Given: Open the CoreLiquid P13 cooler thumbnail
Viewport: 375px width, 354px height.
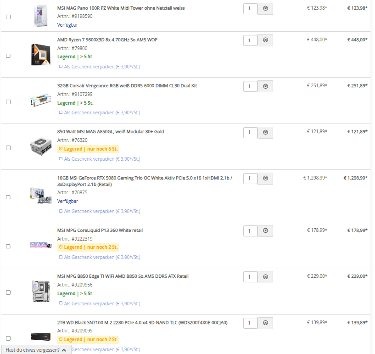Looking at the screenshot, I should (x=41, y=245).
